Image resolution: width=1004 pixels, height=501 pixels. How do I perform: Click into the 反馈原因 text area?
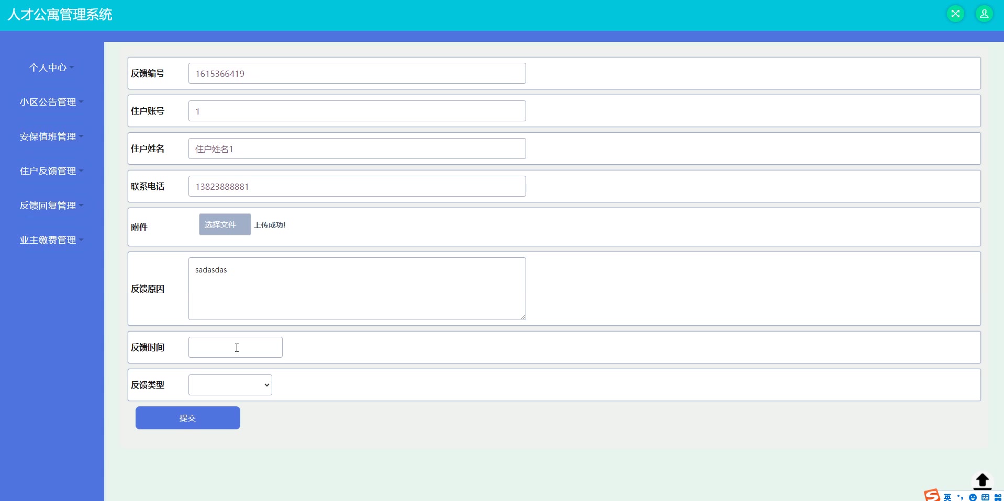pos(357,289)
